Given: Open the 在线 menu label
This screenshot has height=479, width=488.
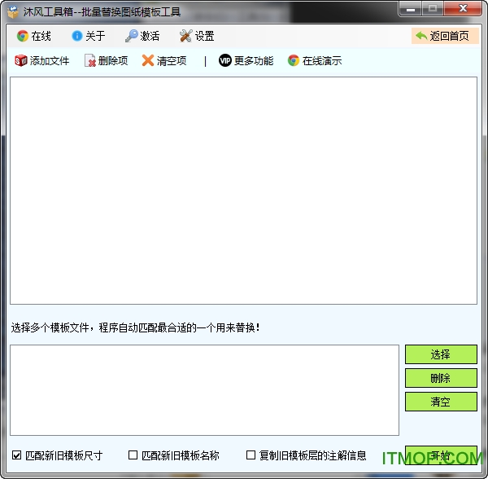Looking at the screenshot, I should (x=41, y=36).
